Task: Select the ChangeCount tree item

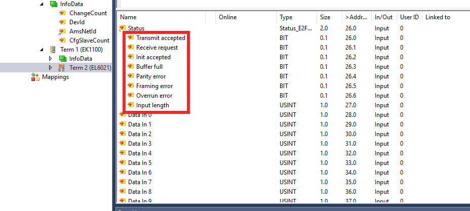Action: [x=88, y=13]
